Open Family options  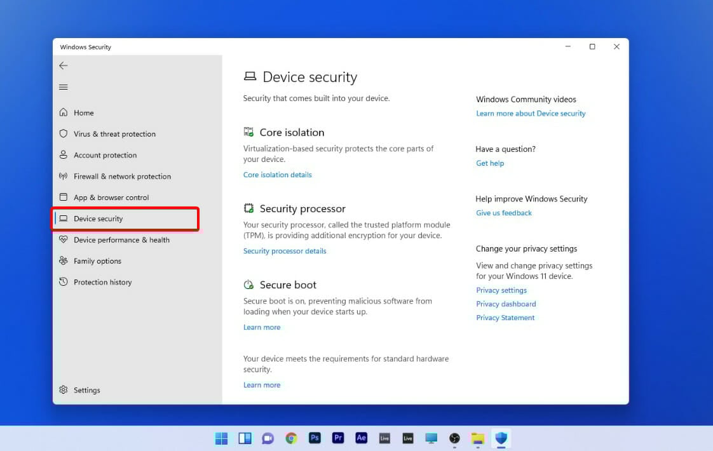98,261
